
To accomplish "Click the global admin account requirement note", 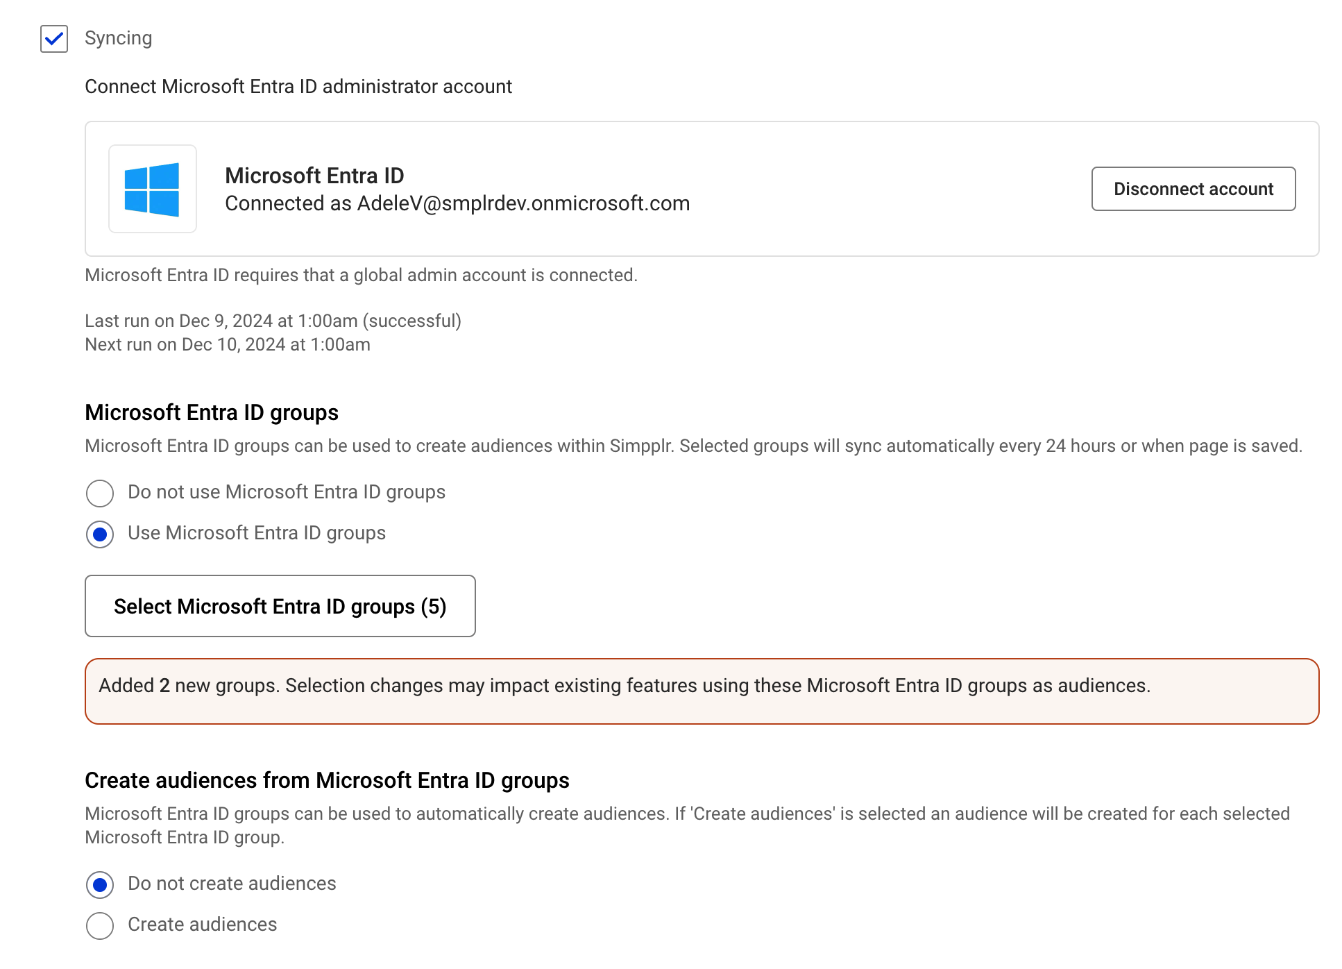I will [x=361, y=275].
